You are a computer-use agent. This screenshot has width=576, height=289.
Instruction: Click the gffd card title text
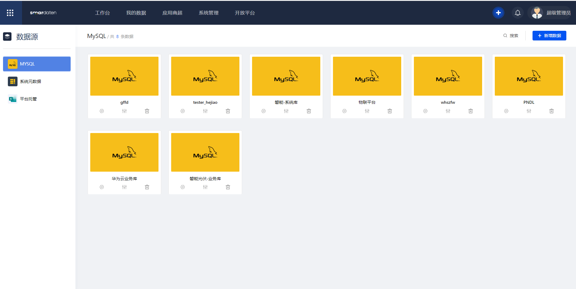(124, 102)
